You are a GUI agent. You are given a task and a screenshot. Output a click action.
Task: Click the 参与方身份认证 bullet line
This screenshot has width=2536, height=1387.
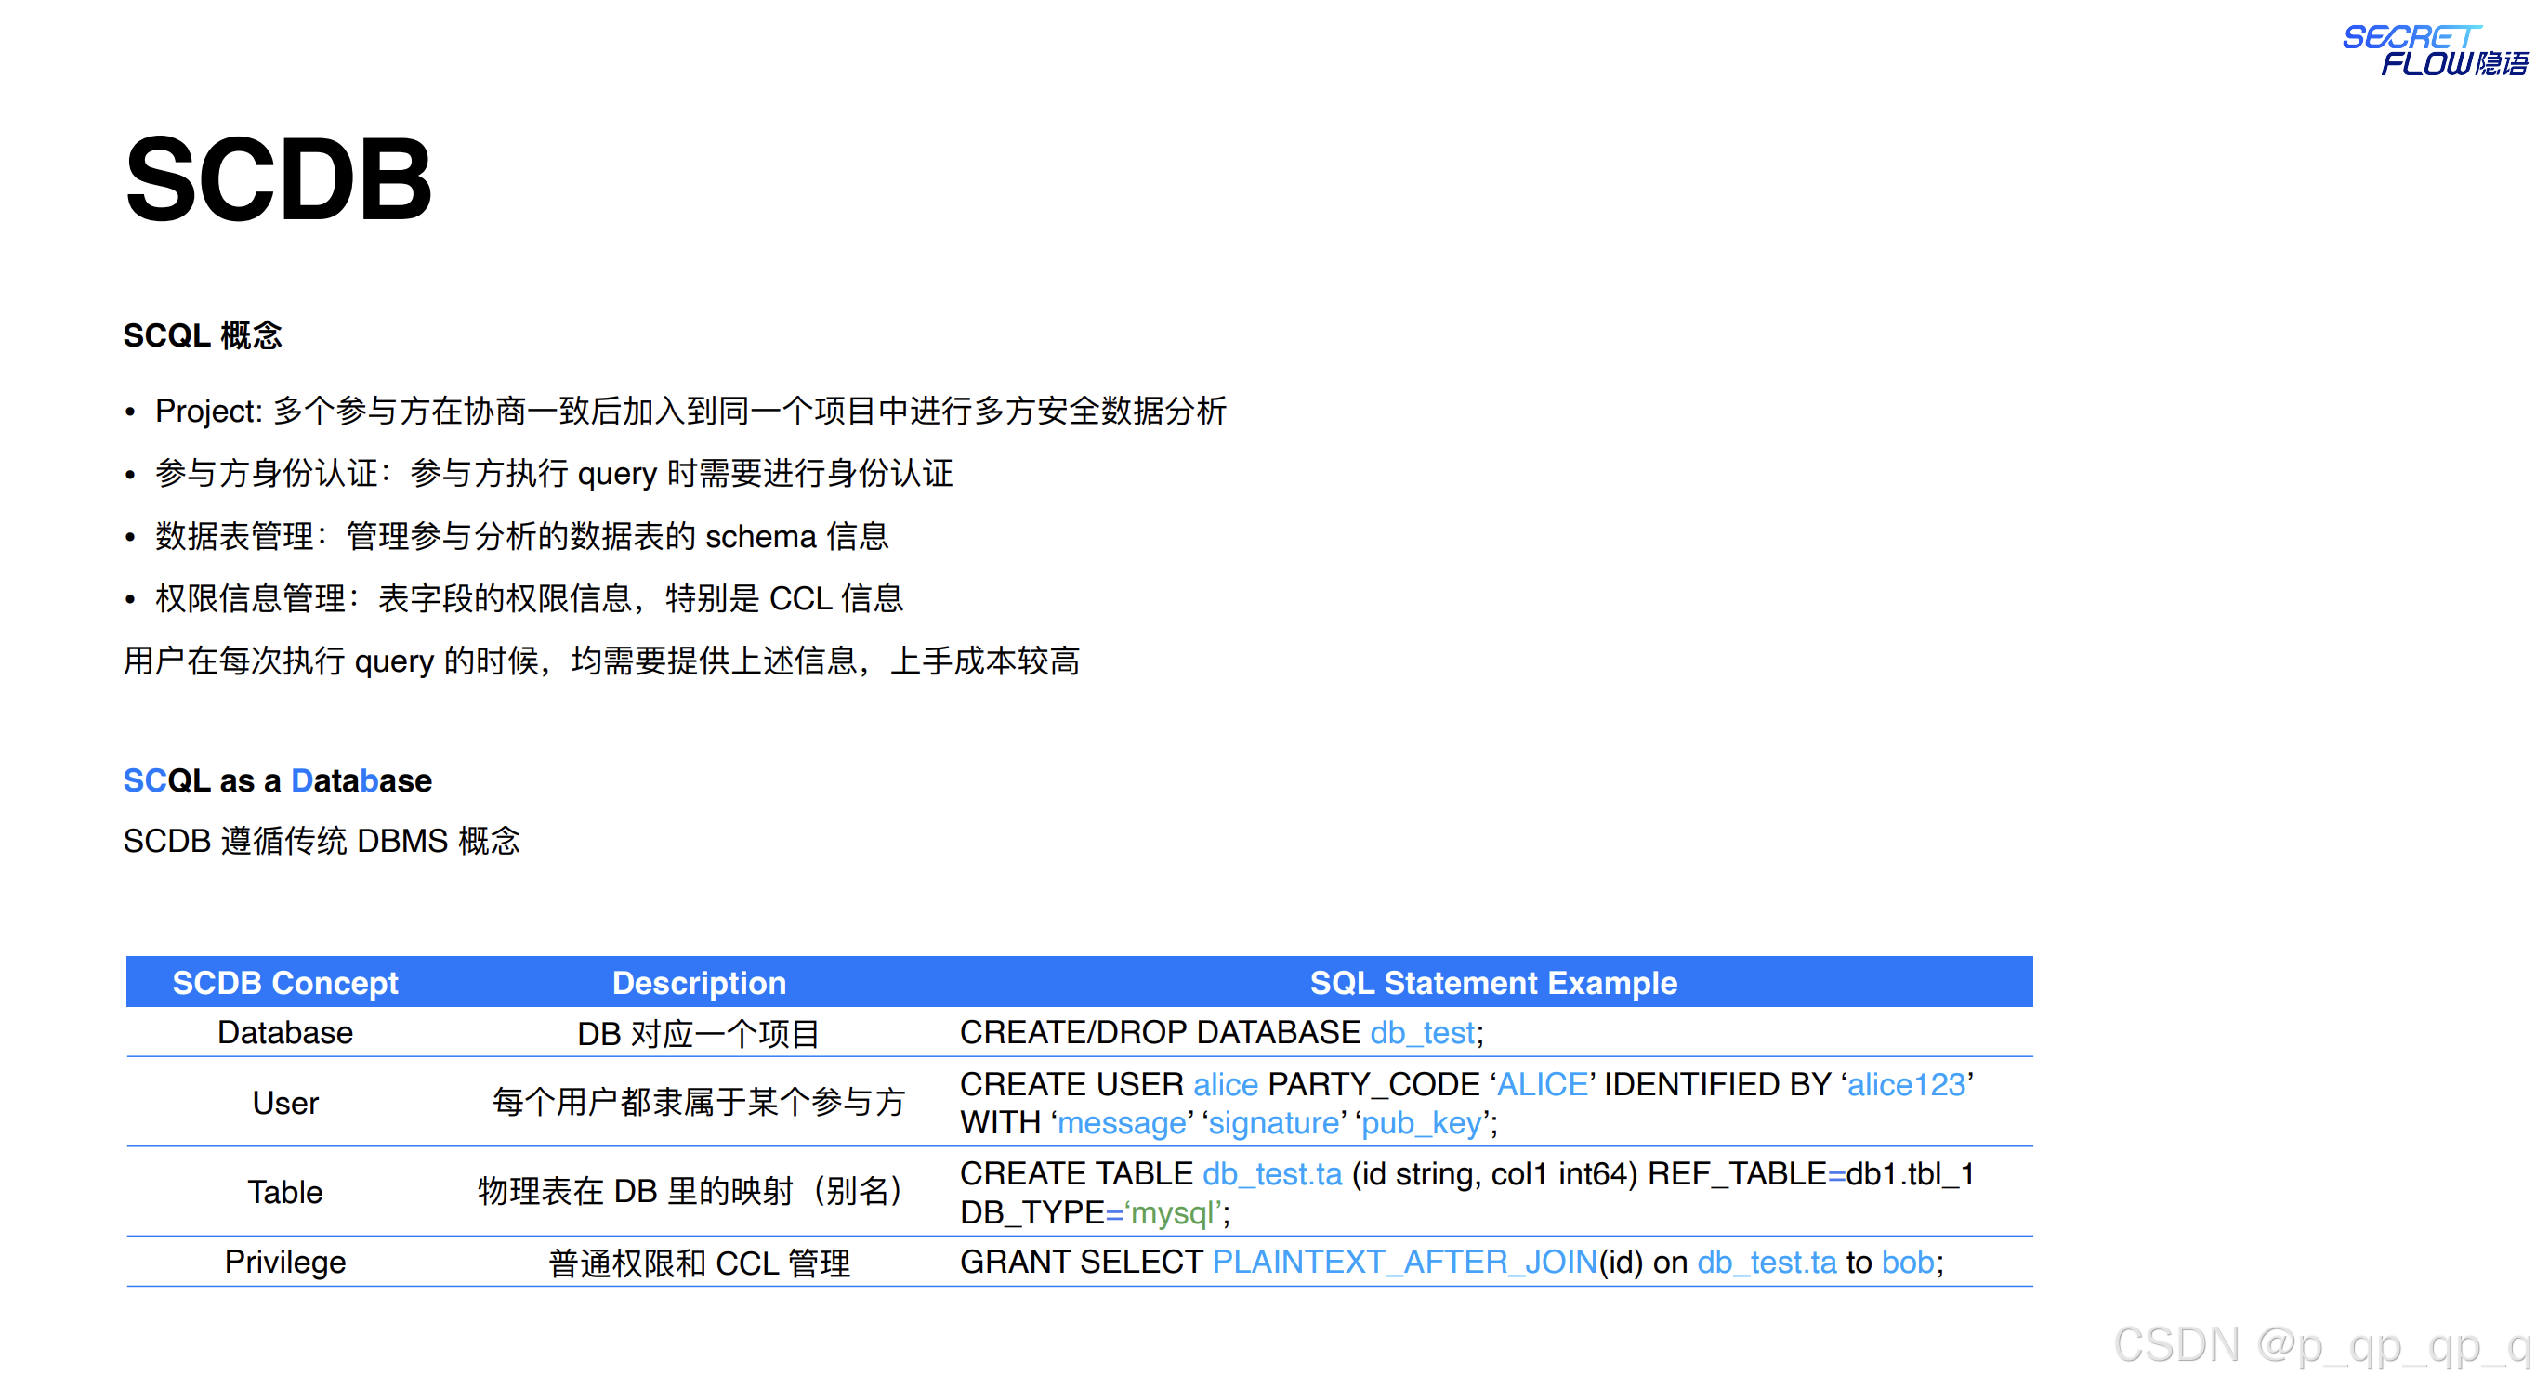(553, 474)
